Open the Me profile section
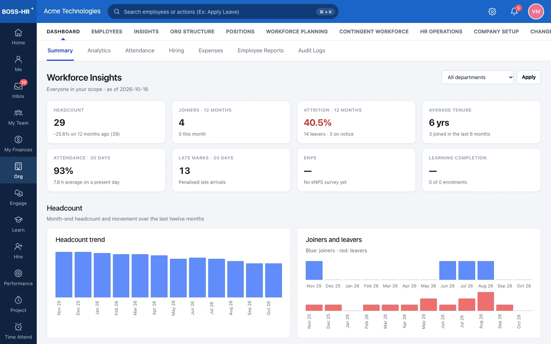This screenshot has width=551, height=344. coord(18,64)
